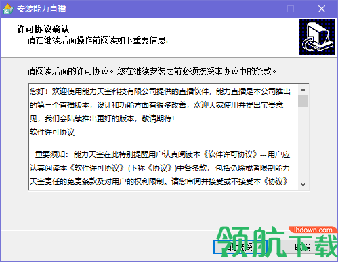Screen dimensions: 338x262
Task: Click the 取消 cancel button
Action: pyautogui.click(x=303, y=247)
